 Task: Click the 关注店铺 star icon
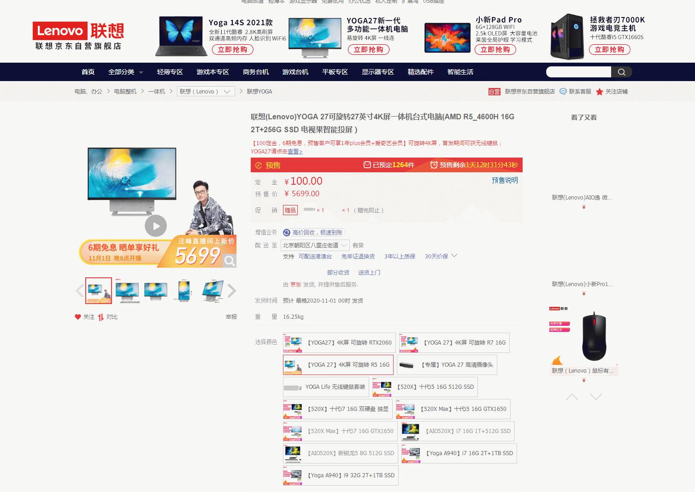click(600, 92)
